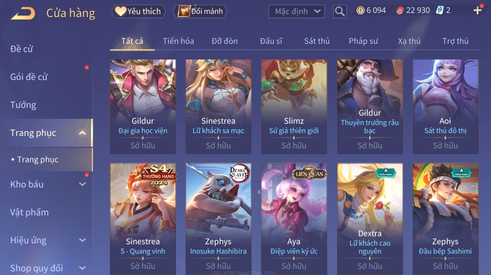Open Yêu thích heart favorites
Screen dimensions: 491x275
coord(138,11)
